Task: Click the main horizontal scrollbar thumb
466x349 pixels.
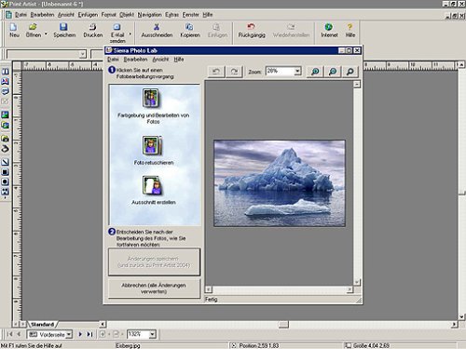Action: click(x=283, y=325)
